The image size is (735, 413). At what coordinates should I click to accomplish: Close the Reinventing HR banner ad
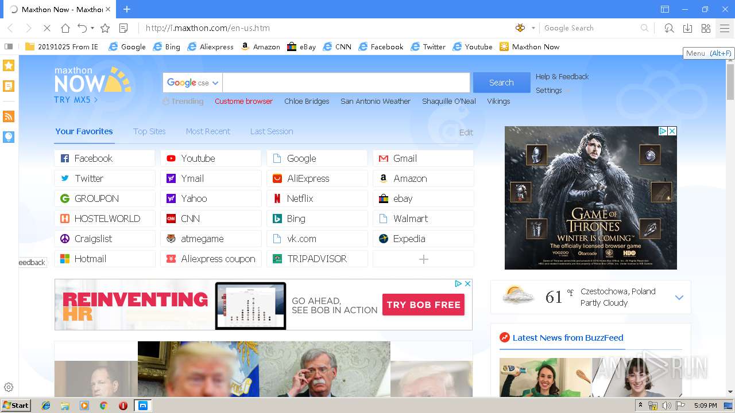(467, 283)
